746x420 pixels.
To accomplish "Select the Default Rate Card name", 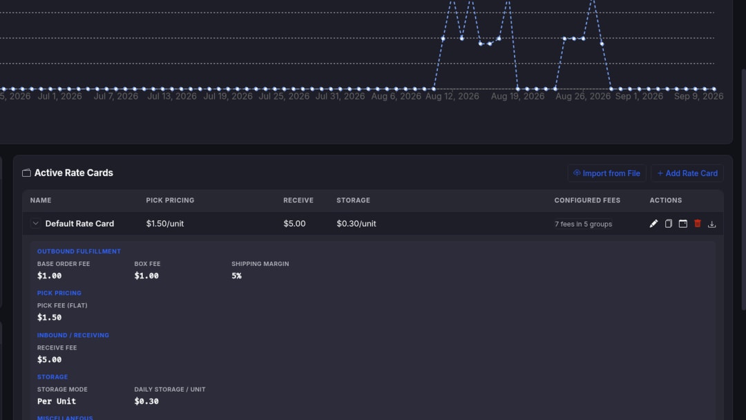I will 79,224.
